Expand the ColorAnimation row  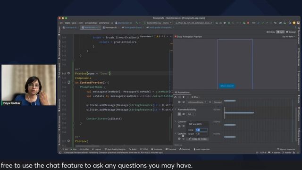175,122
